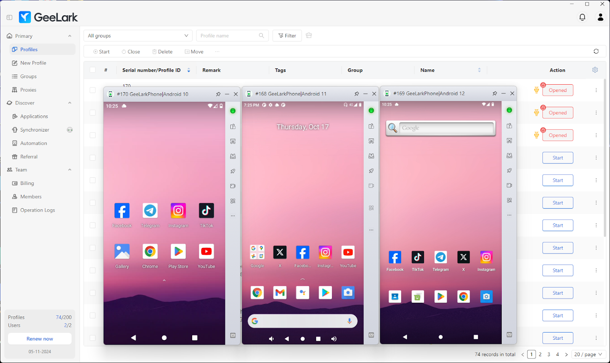Tick the checkbox of the sixth profile row
This screenshot has height=363, width=610.
[x=93, y=202]
